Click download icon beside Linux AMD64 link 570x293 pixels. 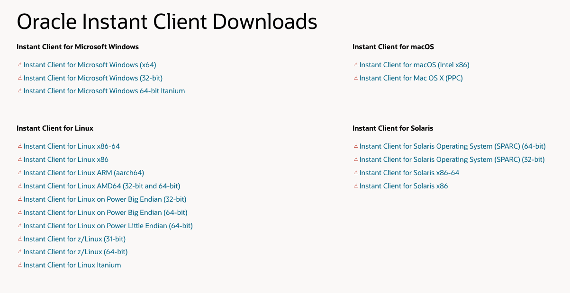[20, 186]
